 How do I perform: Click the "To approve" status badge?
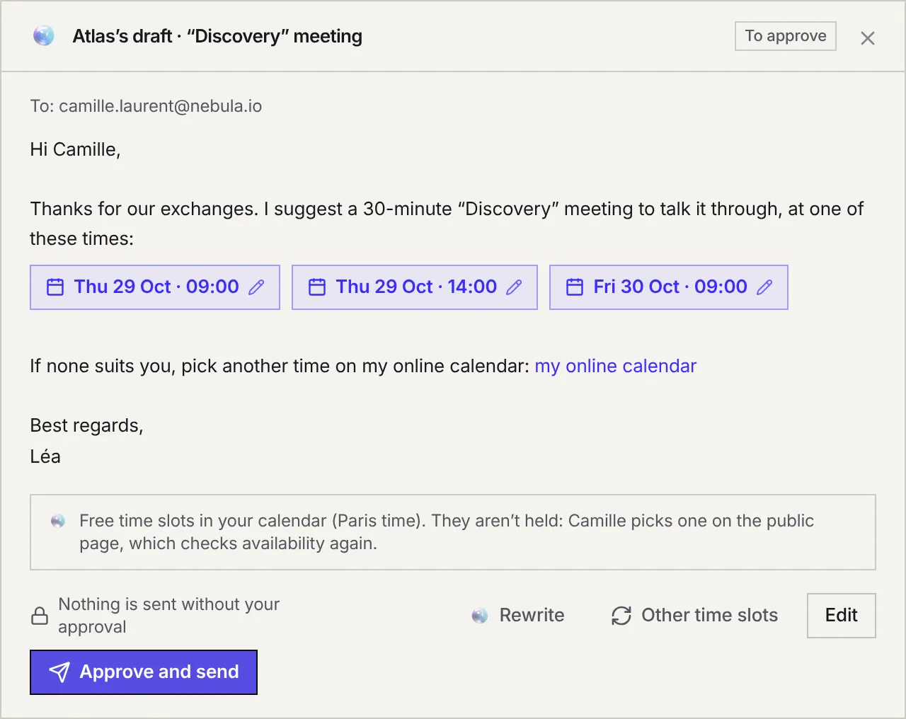[x=786, y=36]
